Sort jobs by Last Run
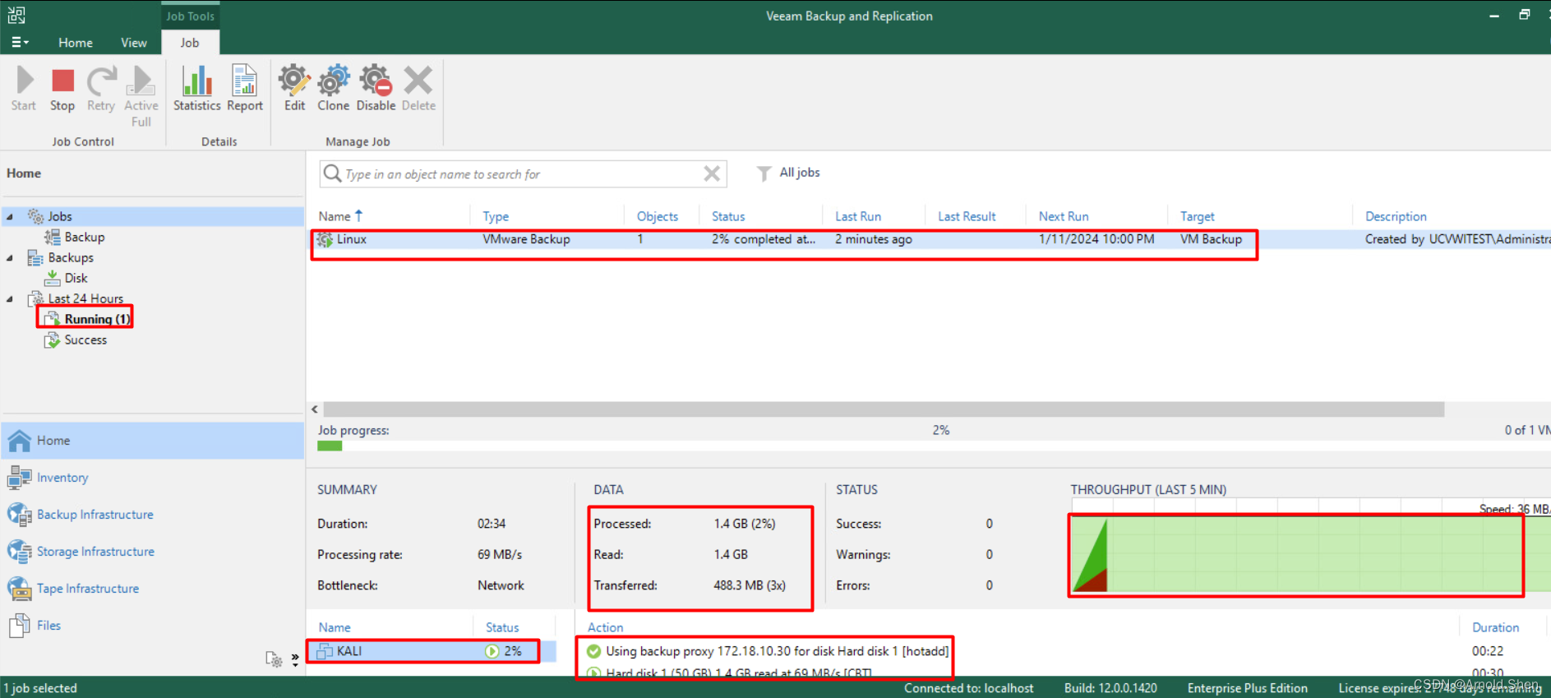This screenshot has height=698, width=1551. click(x=858, y=216)
